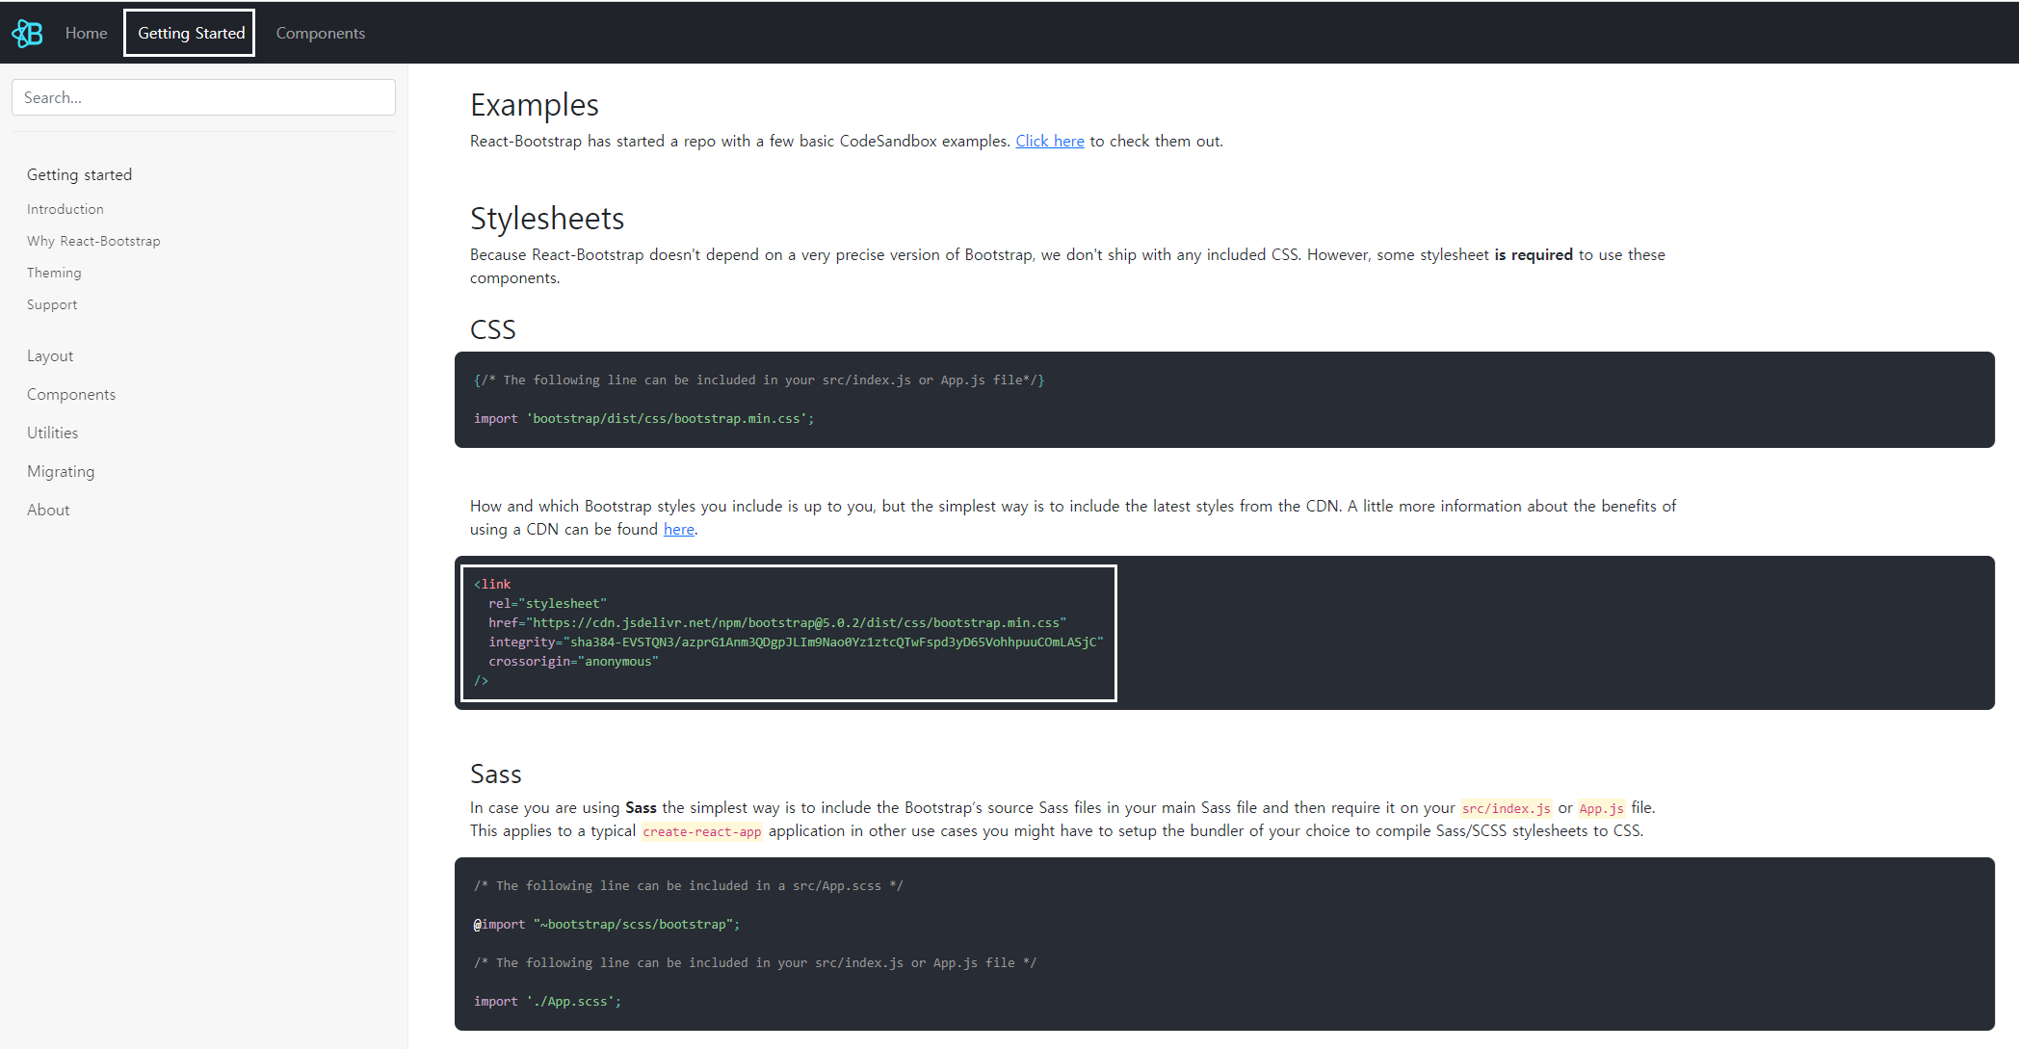Expand the Components sidebar section
Viewport: 2019px width, 1049px height.
point(71,394)
